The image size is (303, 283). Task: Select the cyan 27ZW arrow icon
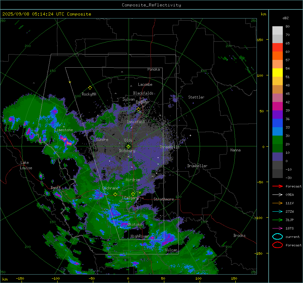[277, 212]
